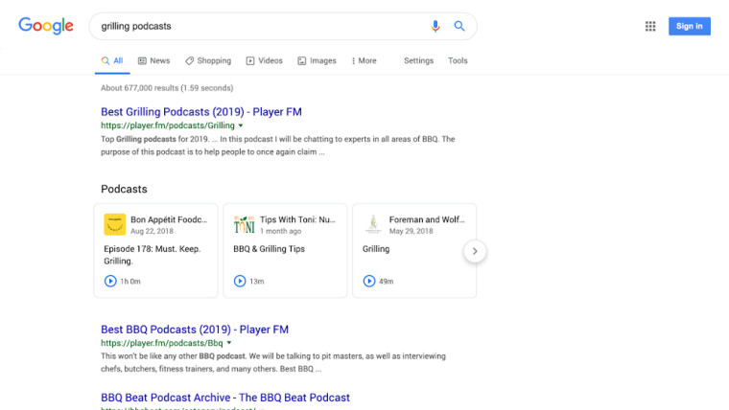
Task: Open Best BBQ Podcasts (2019) result
Action: [195, 330]
